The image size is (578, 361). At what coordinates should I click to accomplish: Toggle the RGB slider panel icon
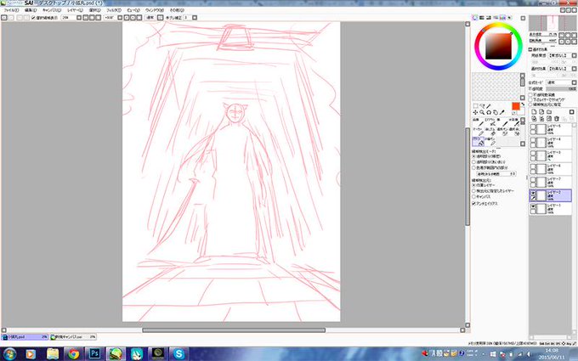[481, 18]
